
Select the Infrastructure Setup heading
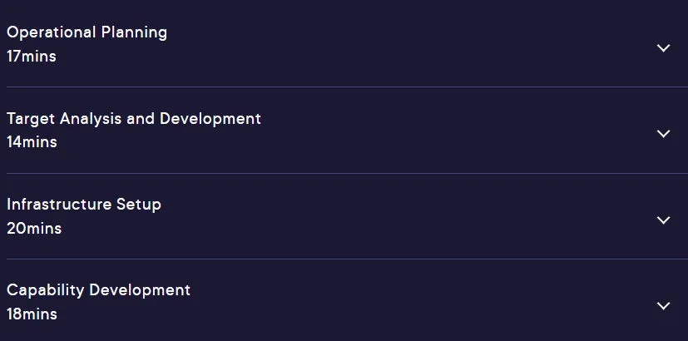[84, 205]
